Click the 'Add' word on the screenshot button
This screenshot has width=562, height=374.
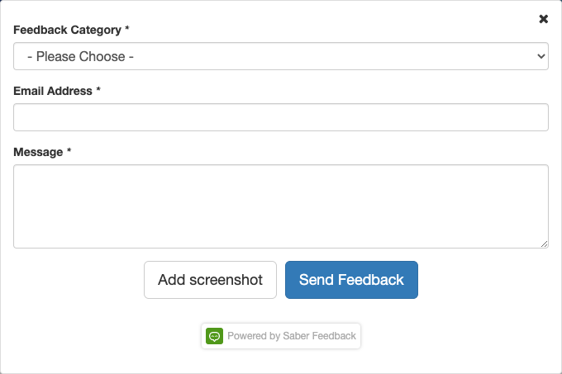(172, 280)
